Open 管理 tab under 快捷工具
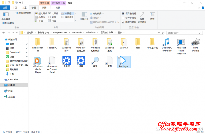This screenshot has height=134, width=205. click(x=44, y=8)
